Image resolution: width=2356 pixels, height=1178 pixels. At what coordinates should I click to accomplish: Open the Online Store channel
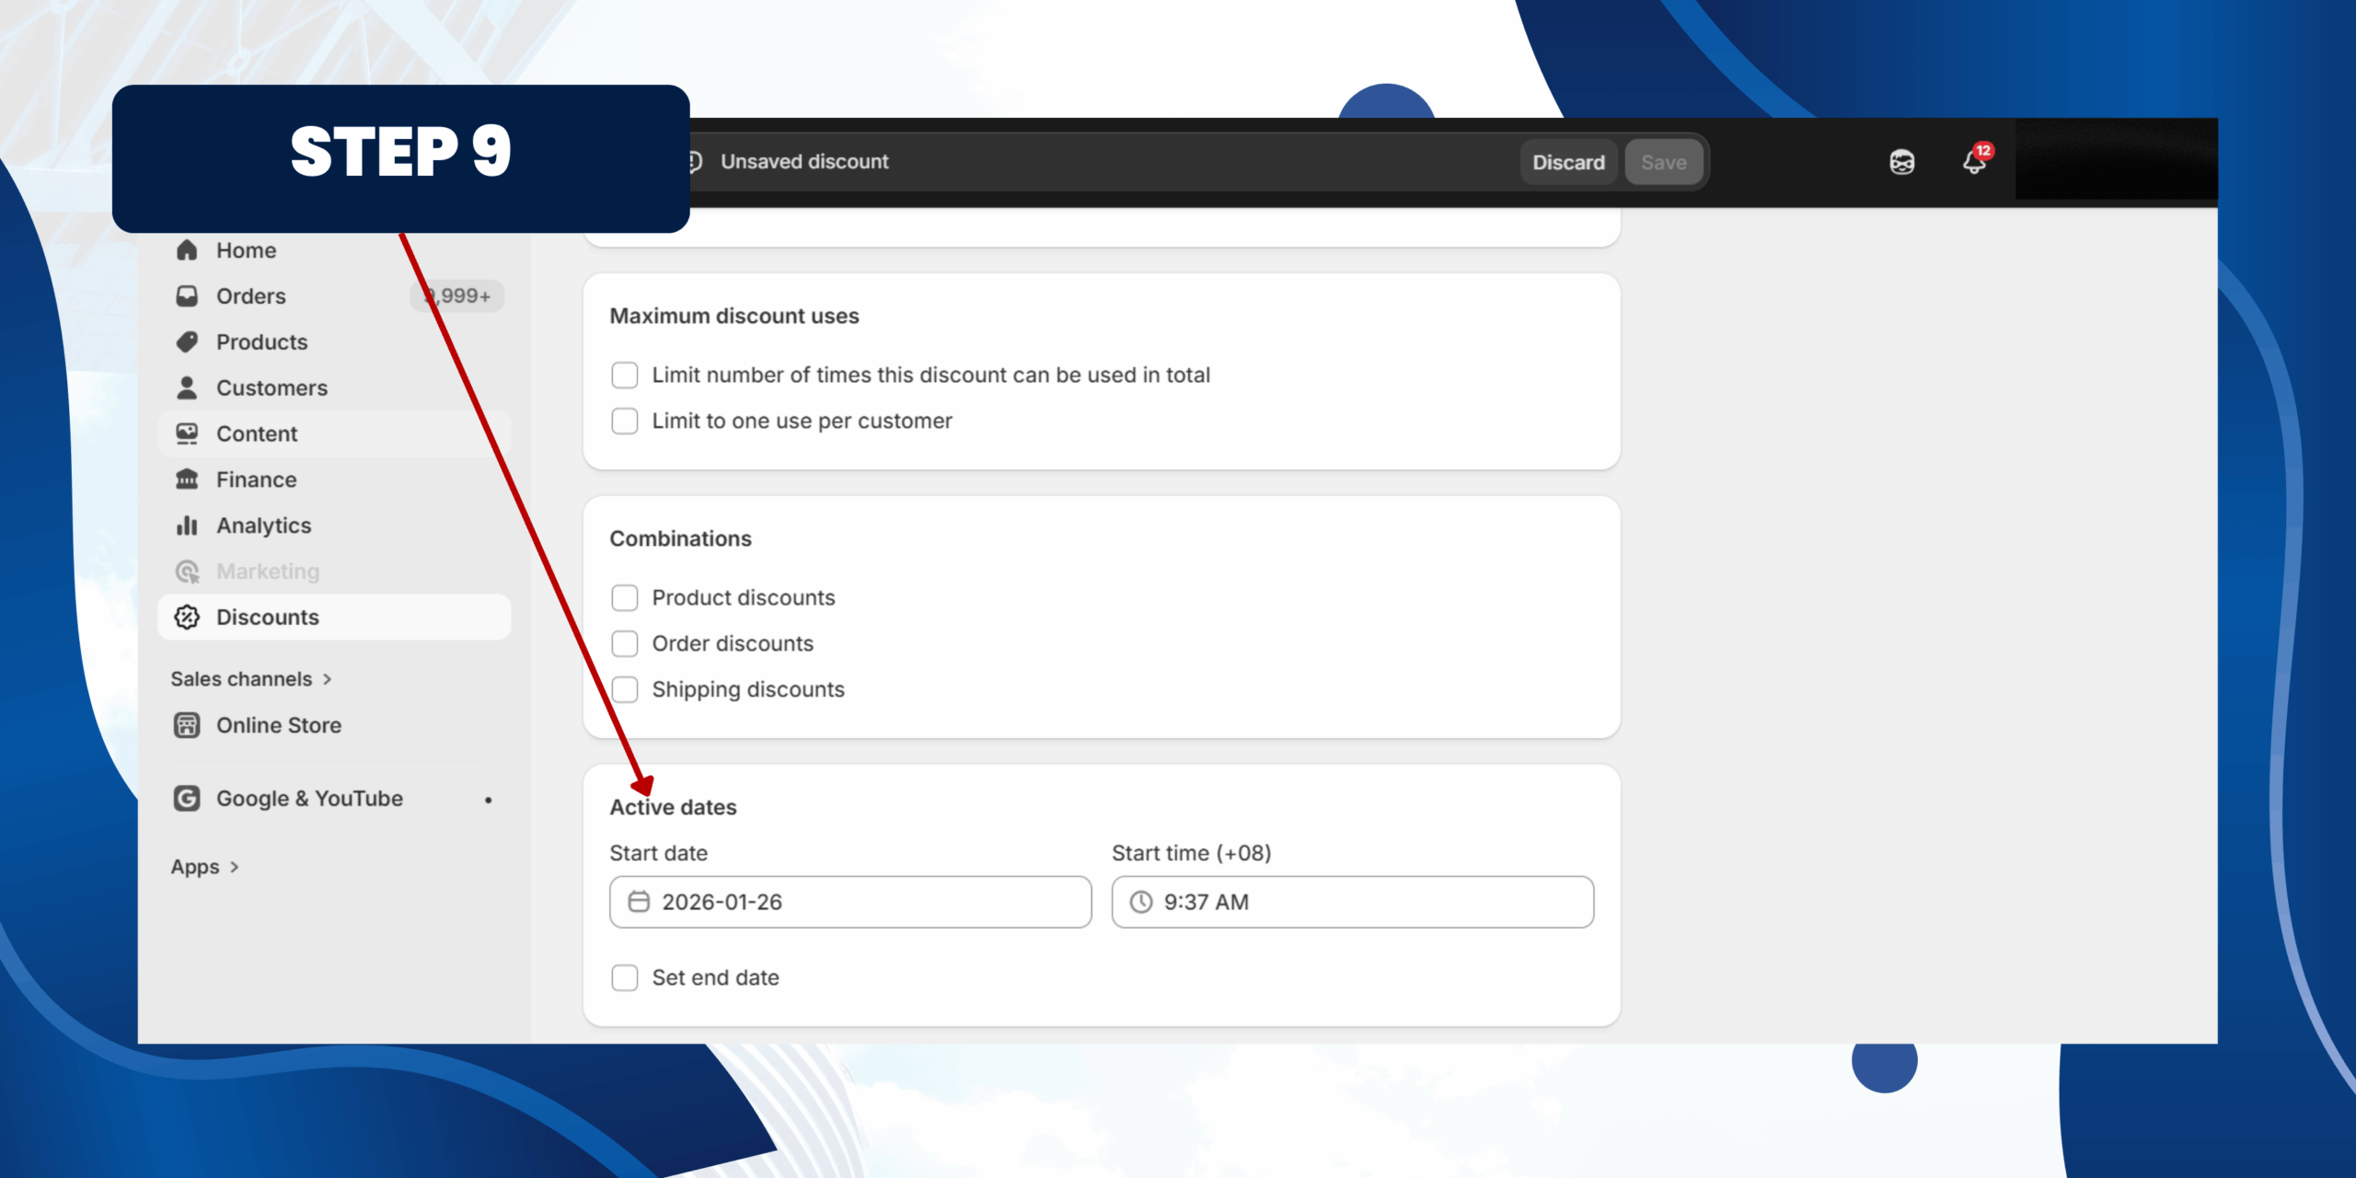coord(278,725)
